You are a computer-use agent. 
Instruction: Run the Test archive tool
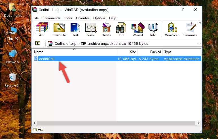(75, 30)
